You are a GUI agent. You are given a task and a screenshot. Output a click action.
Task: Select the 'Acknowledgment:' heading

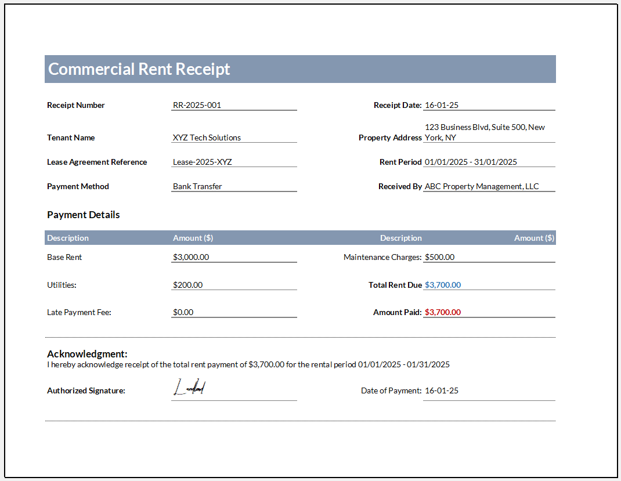point(87,354)
